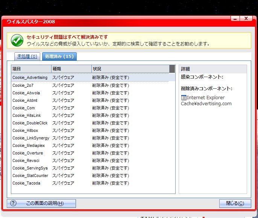Click the green checkmark status icon
The image size is (258, 218).
click(x=17, y=40)
